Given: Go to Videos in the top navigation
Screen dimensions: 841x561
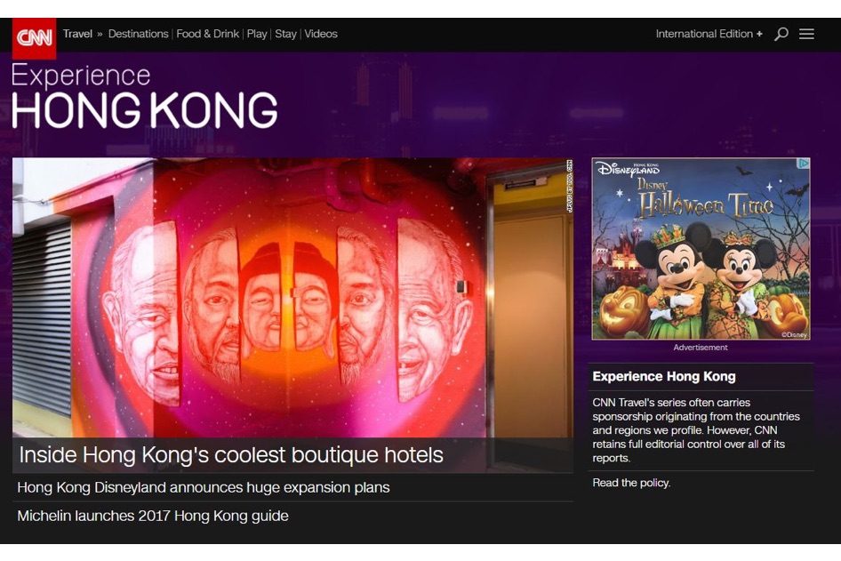Looking at the screenshot, I should (x=321, y=34).
